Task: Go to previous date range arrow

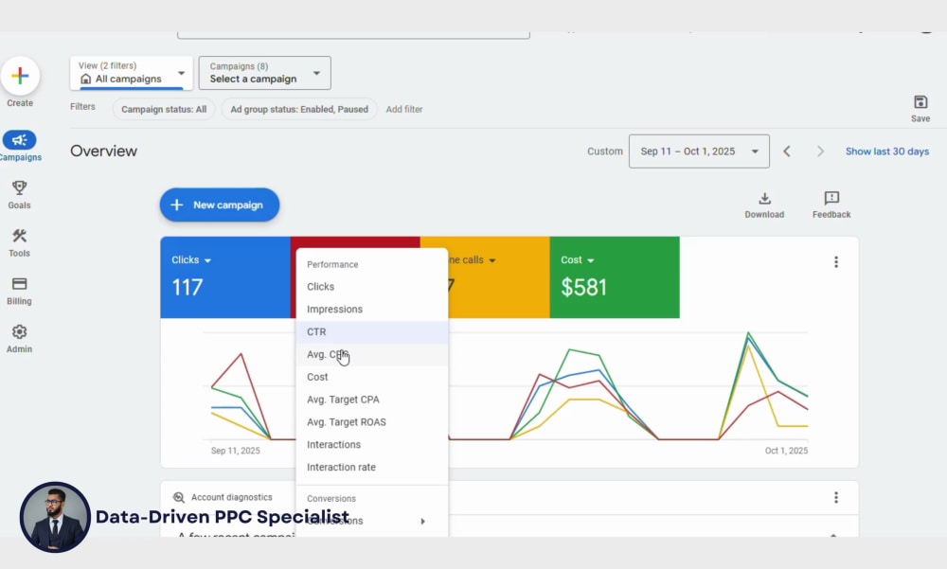Action: 787,151
